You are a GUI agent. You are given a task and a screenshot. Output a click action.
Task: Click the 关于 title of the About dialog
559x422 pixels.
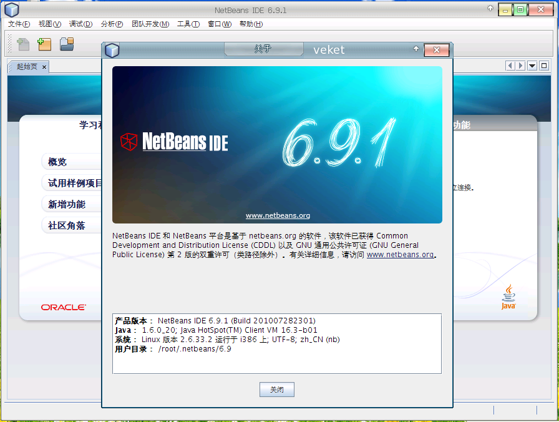[x=263, y=49]
